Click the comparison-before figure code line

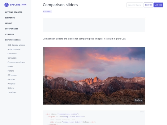(x=66, y=117)
